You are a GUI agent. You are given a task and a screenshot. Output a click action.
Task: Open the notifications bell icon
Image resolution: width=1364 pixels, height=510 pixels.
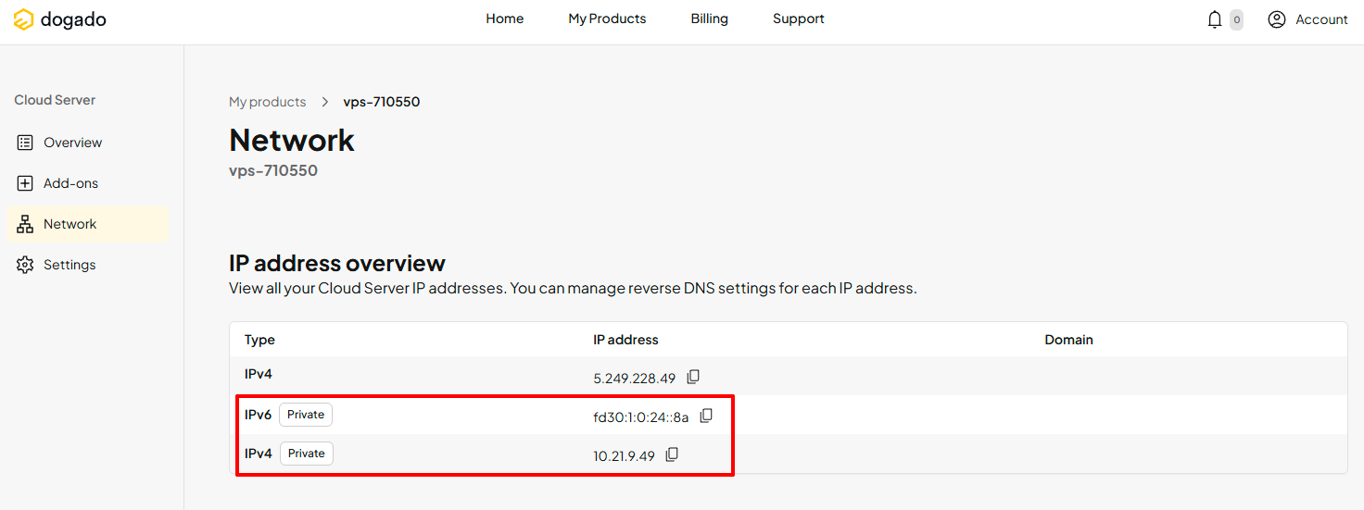coord(1215,19)
